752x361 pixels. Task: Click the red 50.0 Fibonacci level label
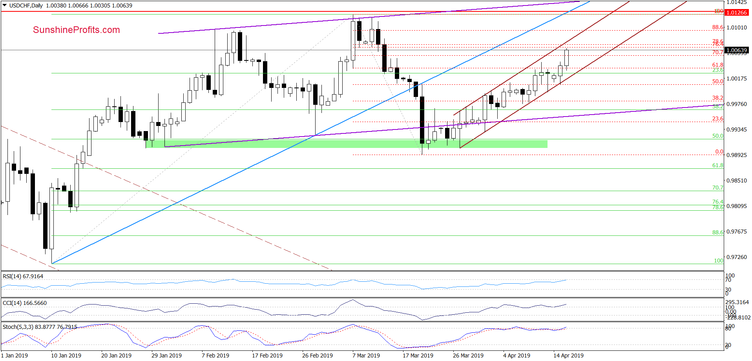[x=718, y=81]
